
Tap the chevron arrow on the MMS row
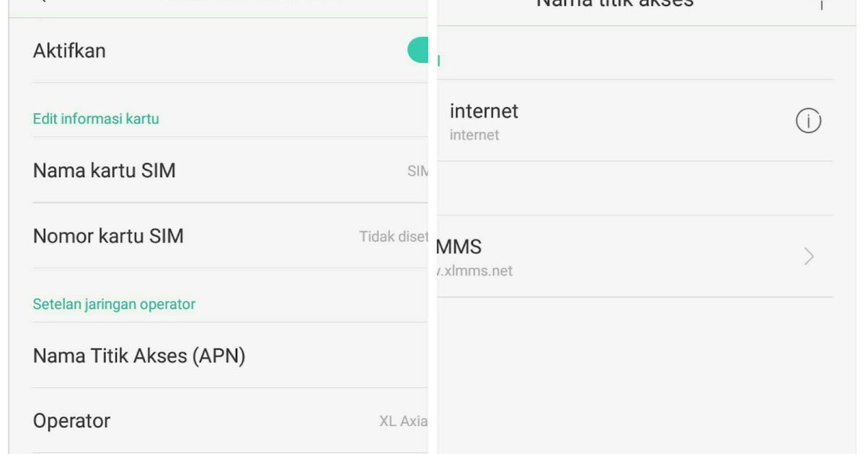[809, 256]
